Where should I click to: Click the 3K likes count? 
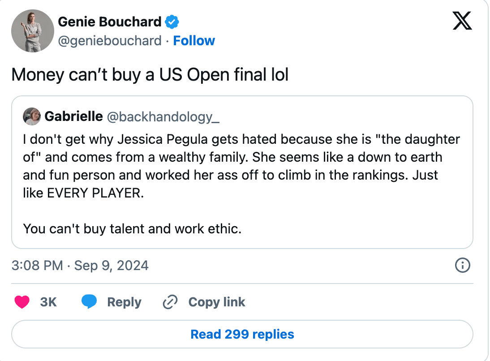(x=48, y=302)
